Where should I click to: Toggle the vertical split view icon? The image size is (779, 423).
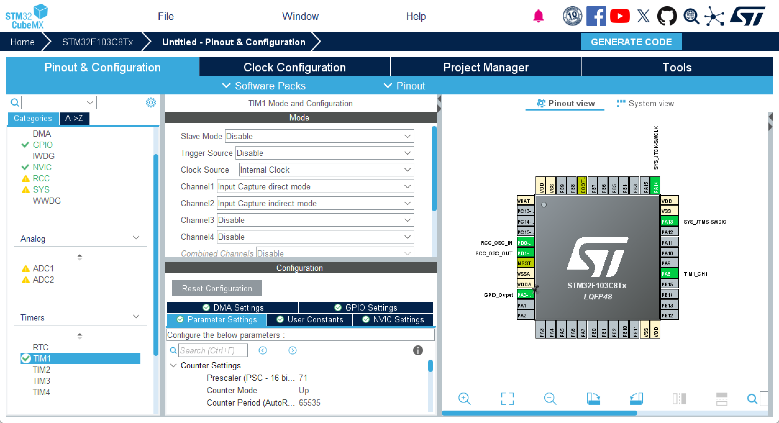coord(679,399)
